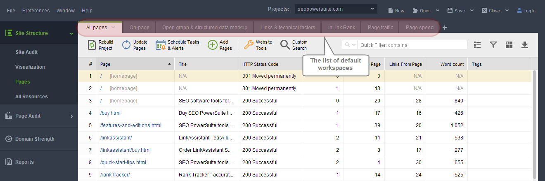This screenshot has width=545, height=181.
Task: Open the /linkassistant/buy.html link
Action: tap(125, 150)
